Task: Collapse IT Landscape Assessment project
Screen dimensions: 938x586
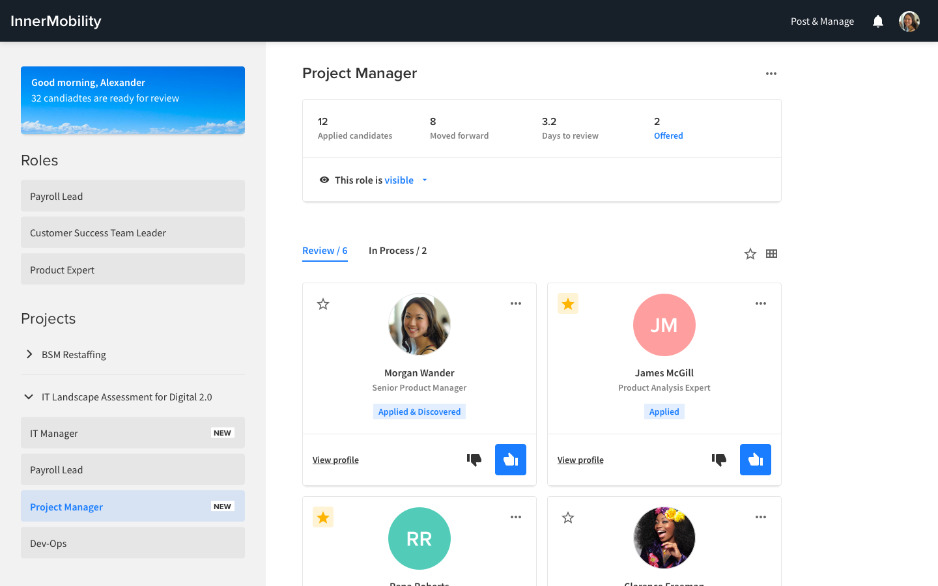Action: pos(29,397)
